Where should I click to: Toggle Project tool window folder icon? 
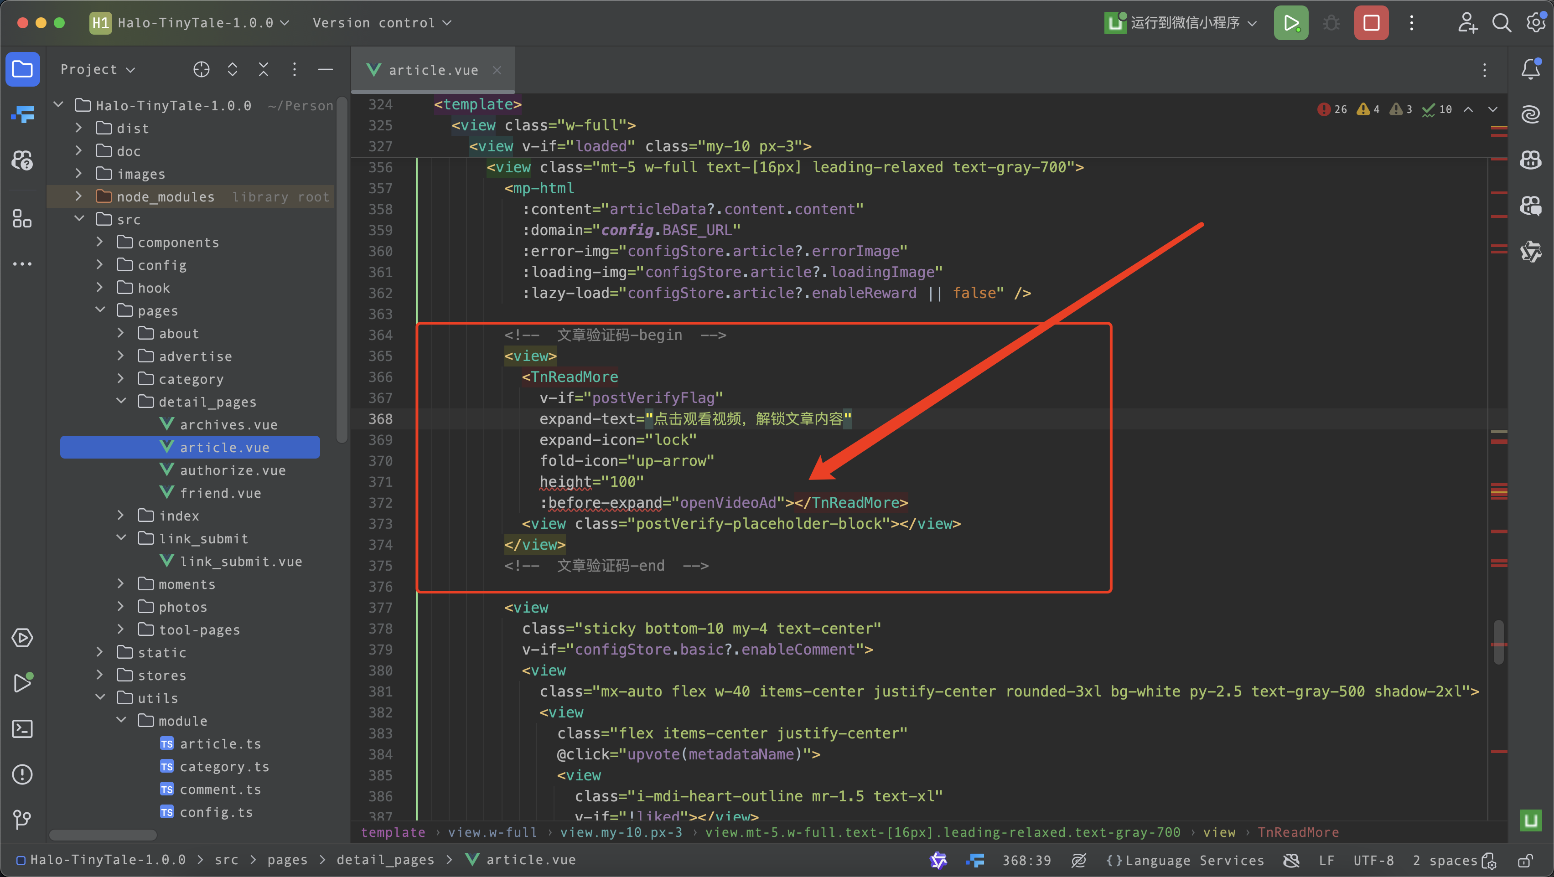[22, 69]
